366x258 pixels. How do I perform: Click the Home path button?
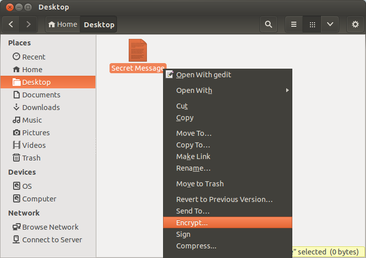click(x=63, y=24)
